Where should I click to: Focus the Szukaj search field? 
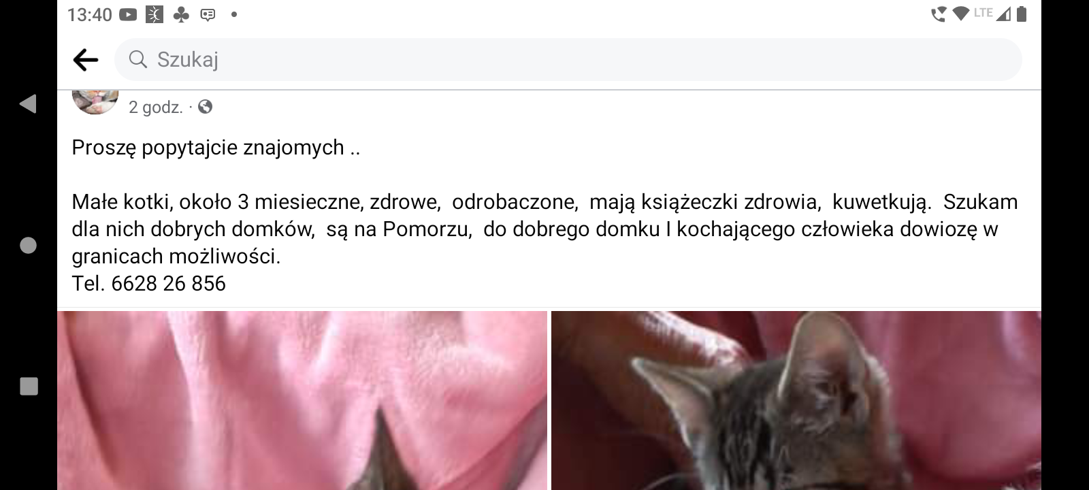(x=568, y=60)
